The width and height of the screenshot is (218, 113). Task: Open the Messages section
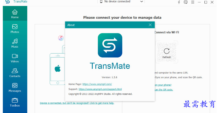pos(15,88)
